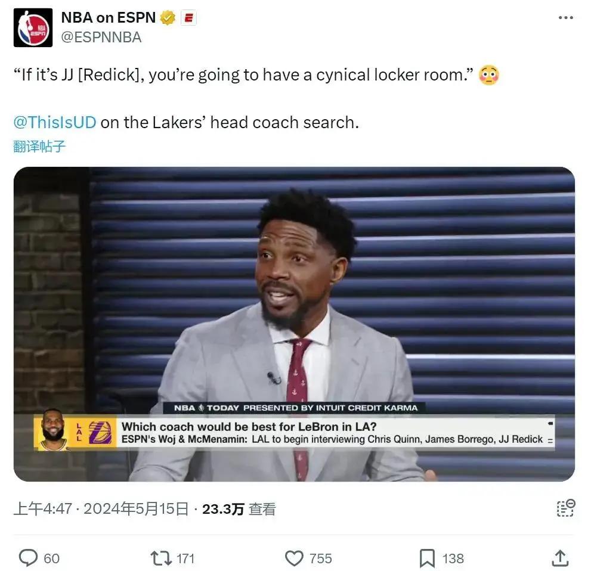Viewport: 591px width, 571px height.
Task: Click the repost arrows icon
Action: tap(162, 558)
